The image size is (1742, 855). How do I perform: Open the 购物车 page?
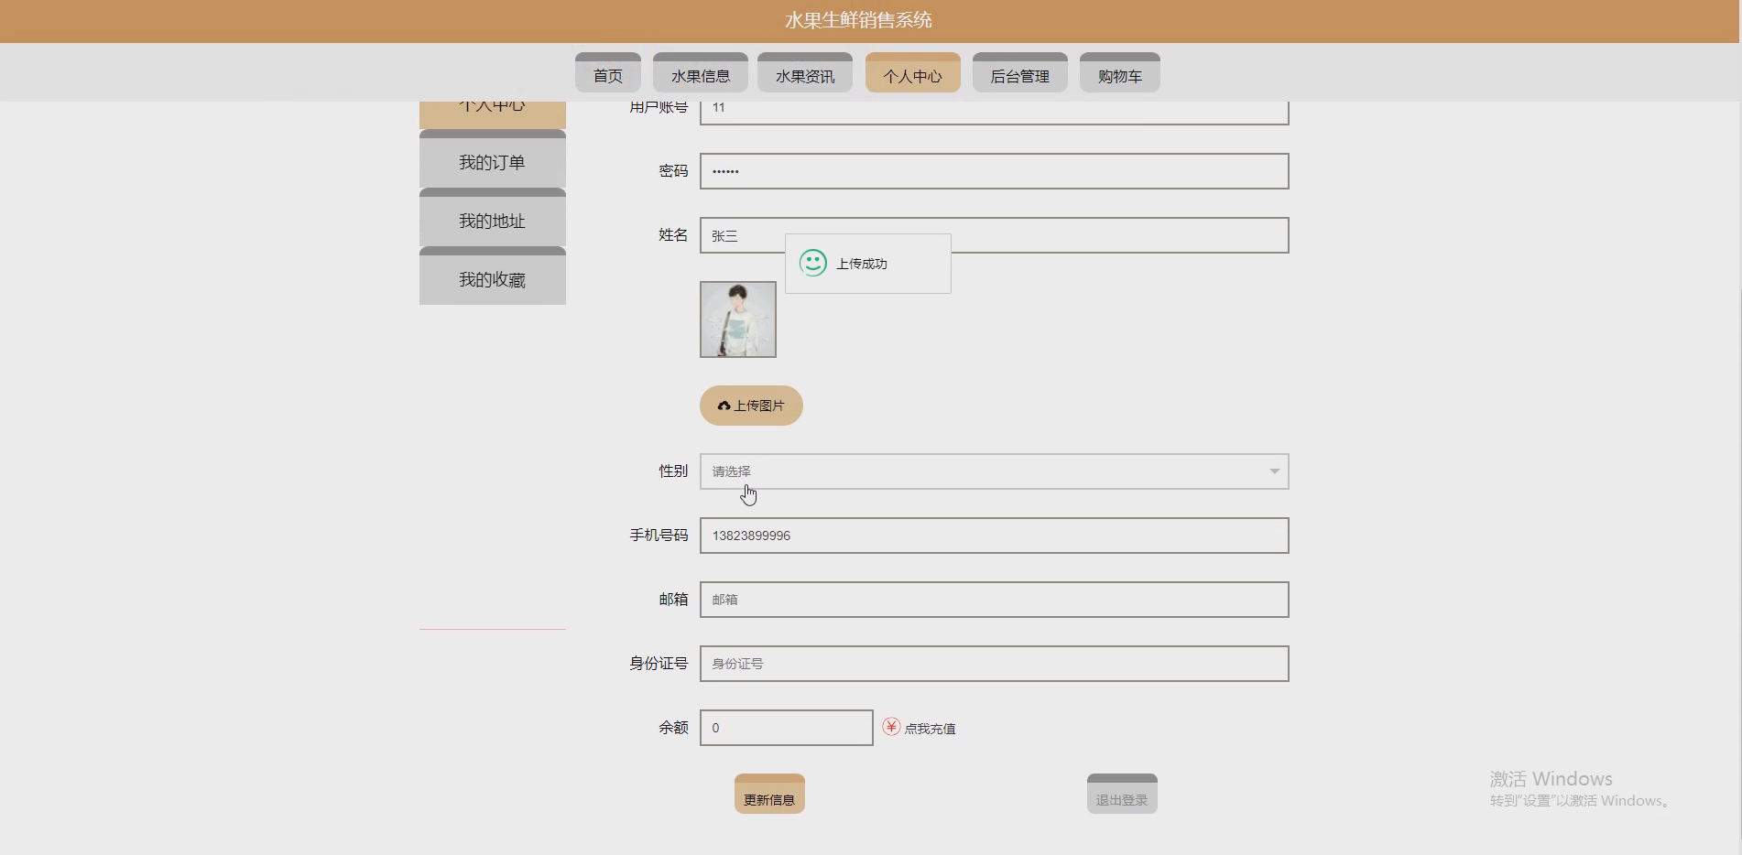click(1119, 73)
